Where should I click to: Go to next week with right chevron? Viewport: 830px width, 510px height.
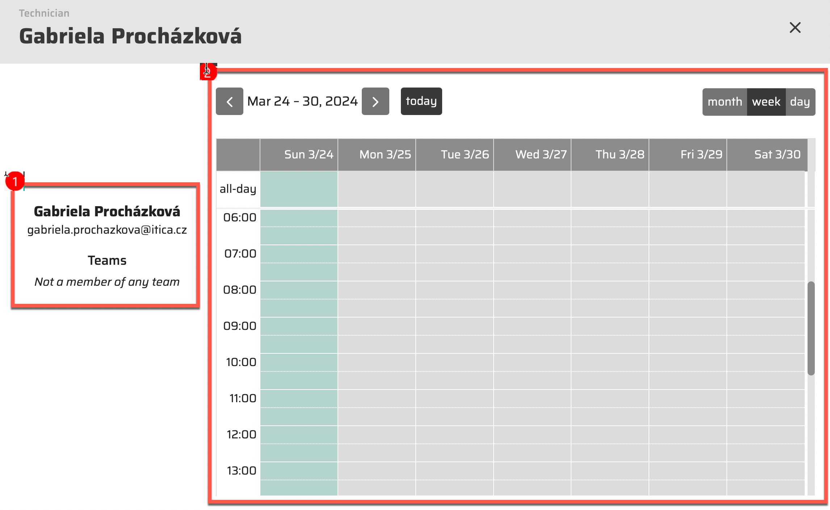[x=375, y=102]
